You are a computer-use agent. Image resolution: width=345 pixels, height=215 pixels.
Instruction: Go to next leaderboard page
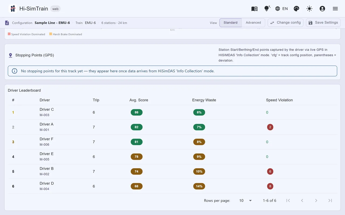point(316,200)
